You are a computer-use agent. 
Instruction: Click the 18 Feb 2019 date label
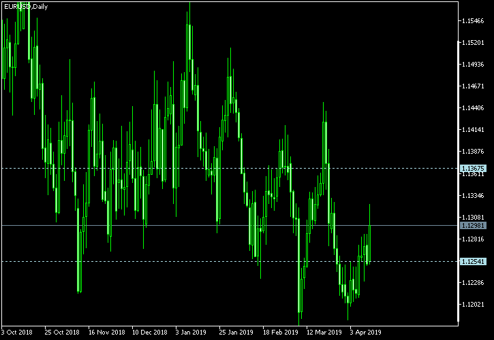click(x=281, y=332)
